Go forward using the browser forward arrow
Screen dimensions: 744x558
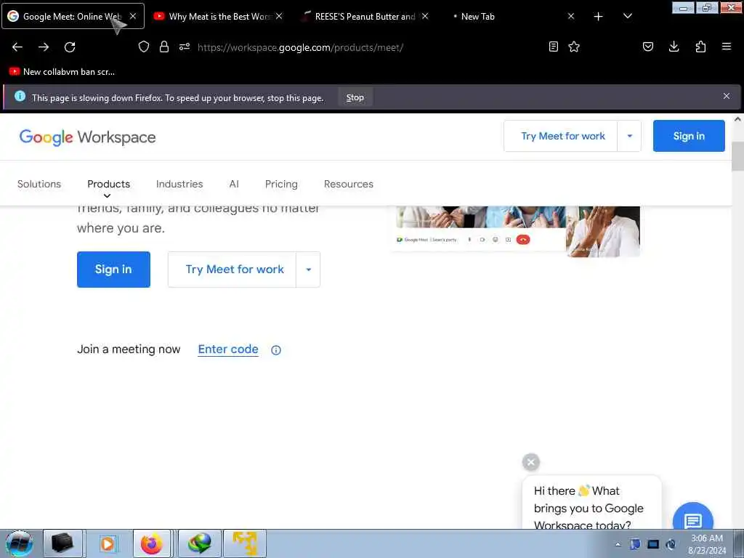(44, 47)
